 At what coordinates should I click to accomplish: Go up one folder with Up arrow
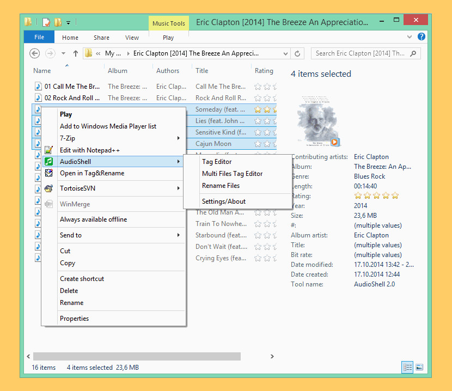pos(76,53)
